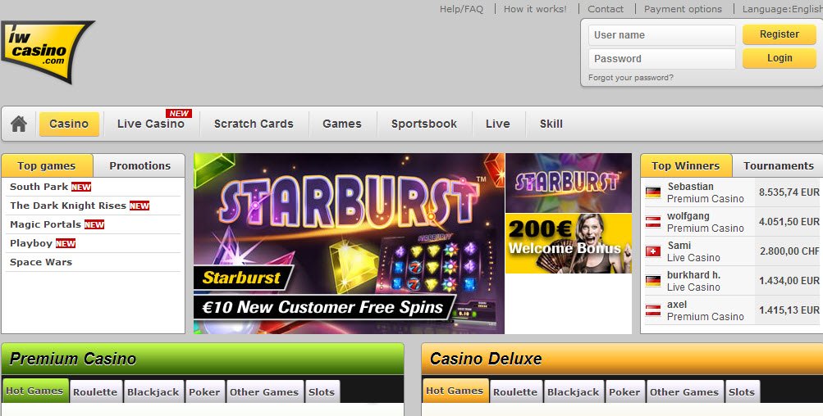The width and height of the screenshot is (823, 416).
Task: Open The Dark Knight Rises game
Action: click(x=68, y=206)
